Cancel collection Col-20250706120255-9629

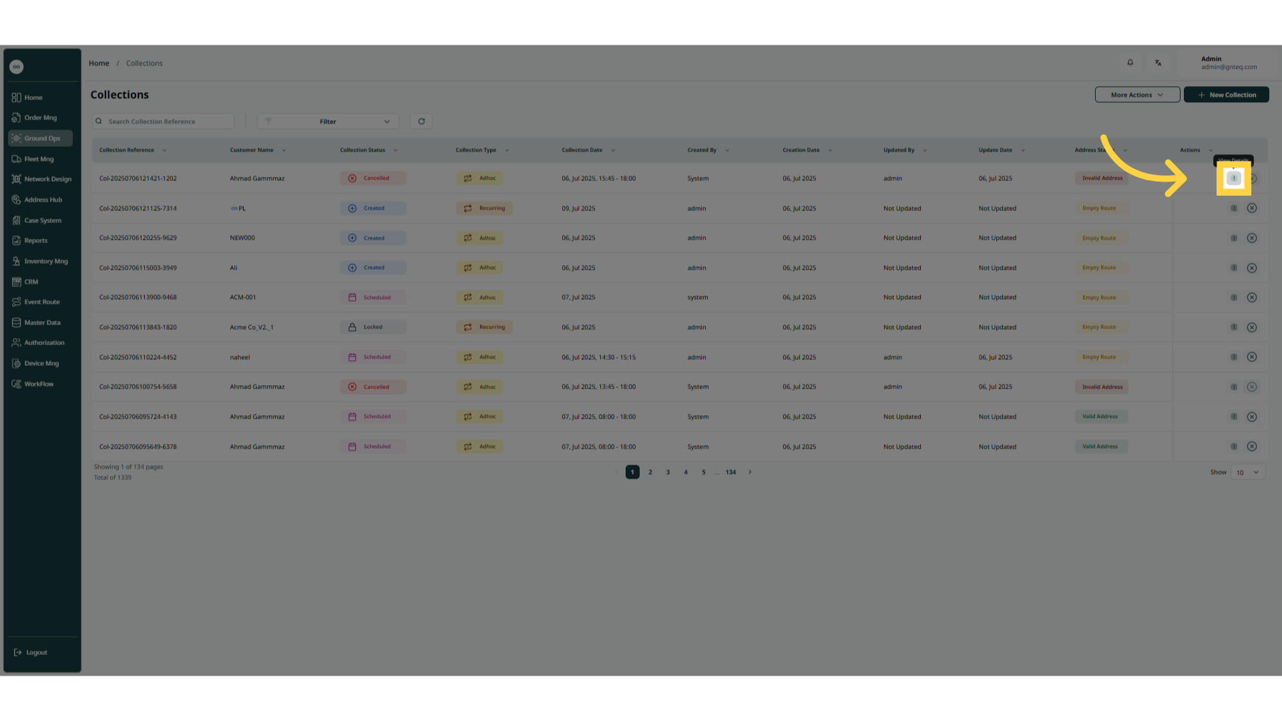click(1252, 238)
